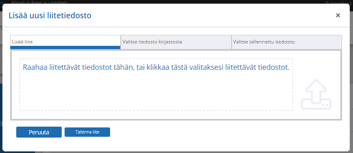353x153 pixels.
Task: Save attachment with Tallenna liite button
Action: tap(87, 132)
